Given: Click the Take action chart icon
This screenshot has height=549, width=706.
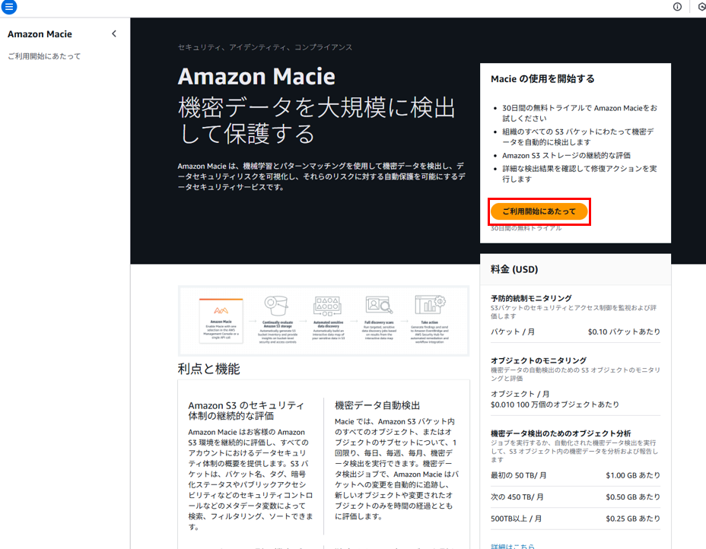Looking at the screenshot, I should pos(430,305).
